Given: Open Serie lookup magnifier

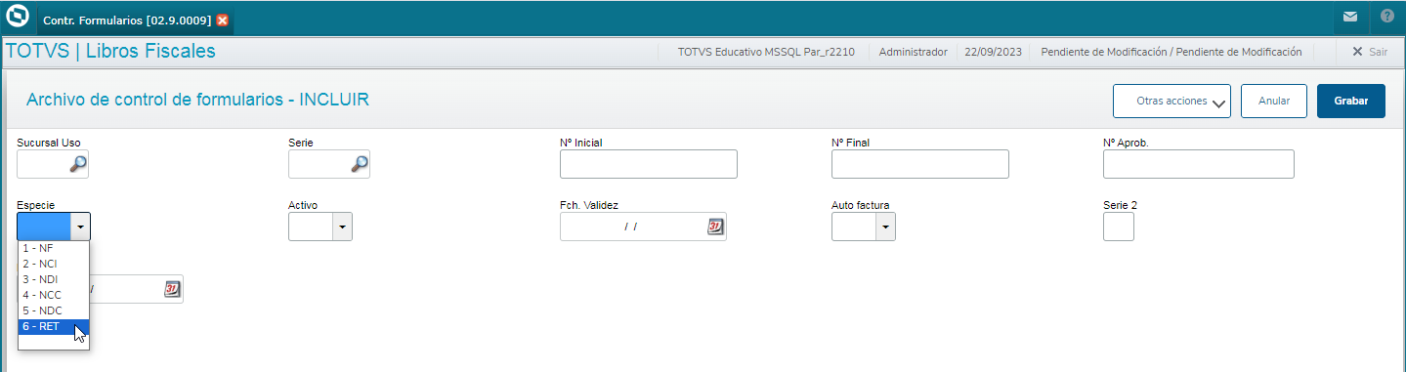Looking at the screenshot, I should pos(360,164).
